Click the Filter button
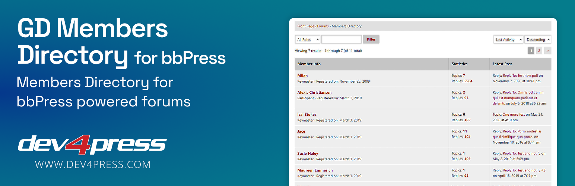 point(371,39)
